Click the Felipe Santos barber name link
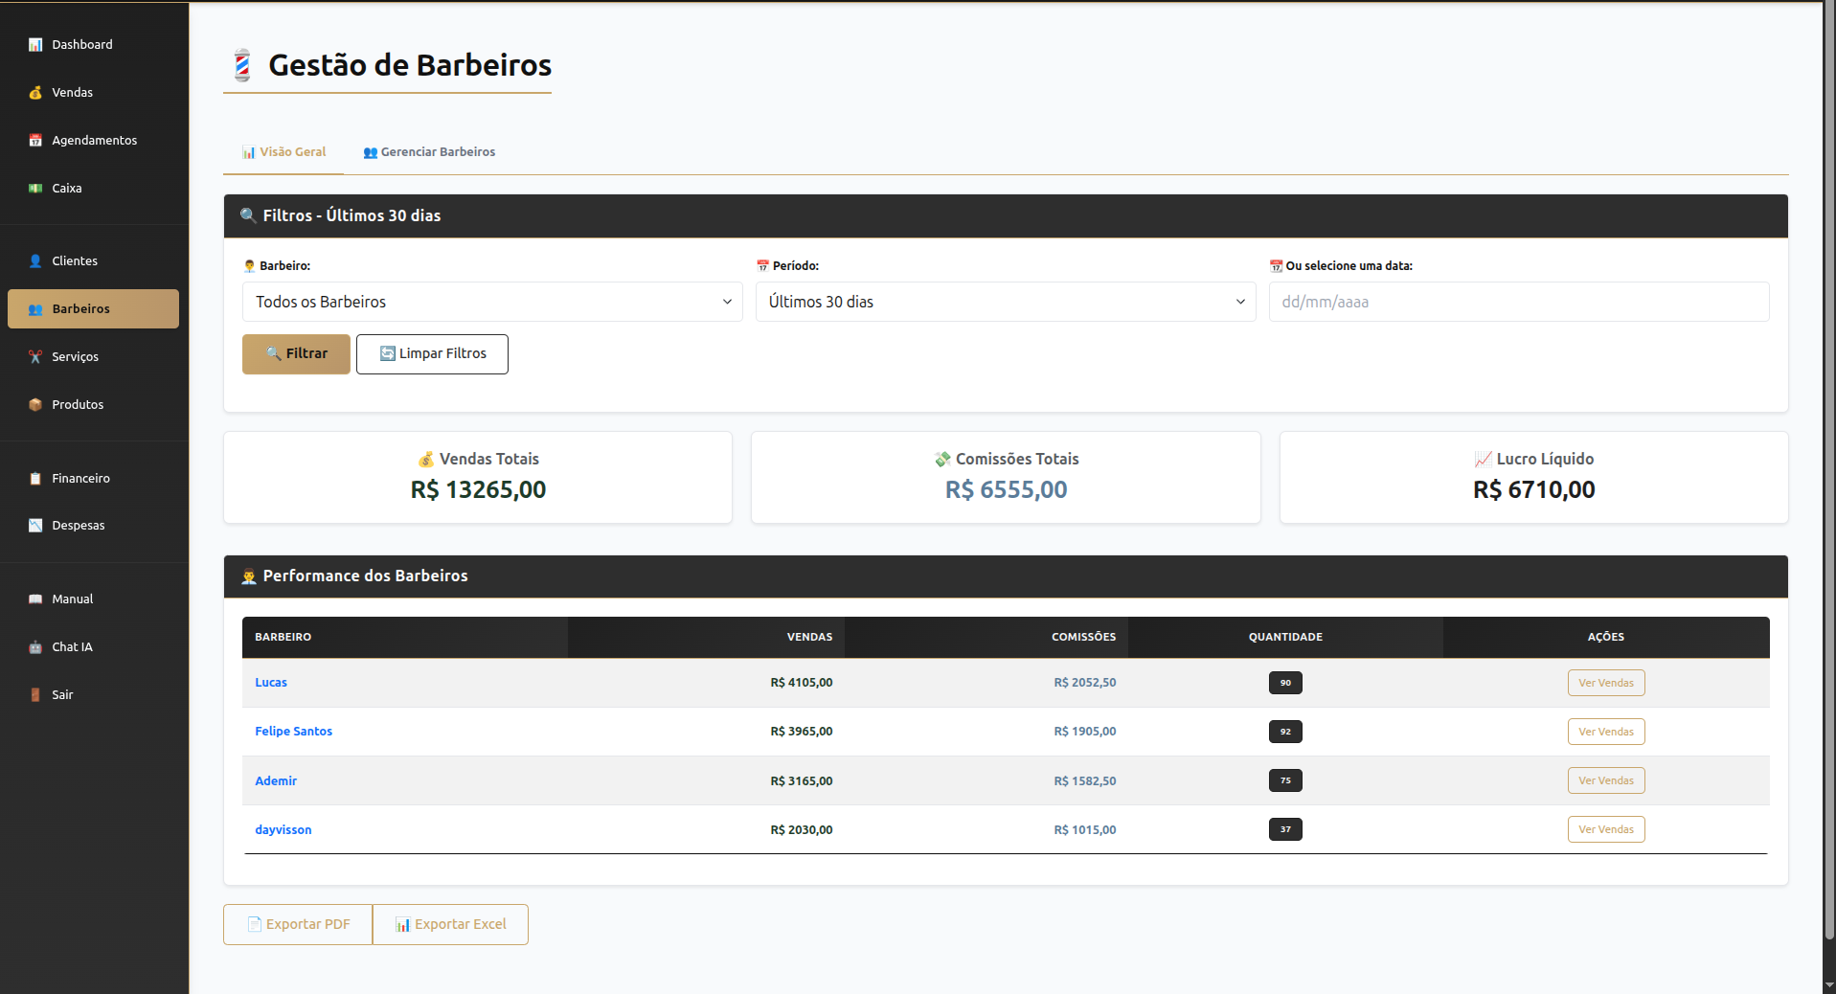 (293, 732)
